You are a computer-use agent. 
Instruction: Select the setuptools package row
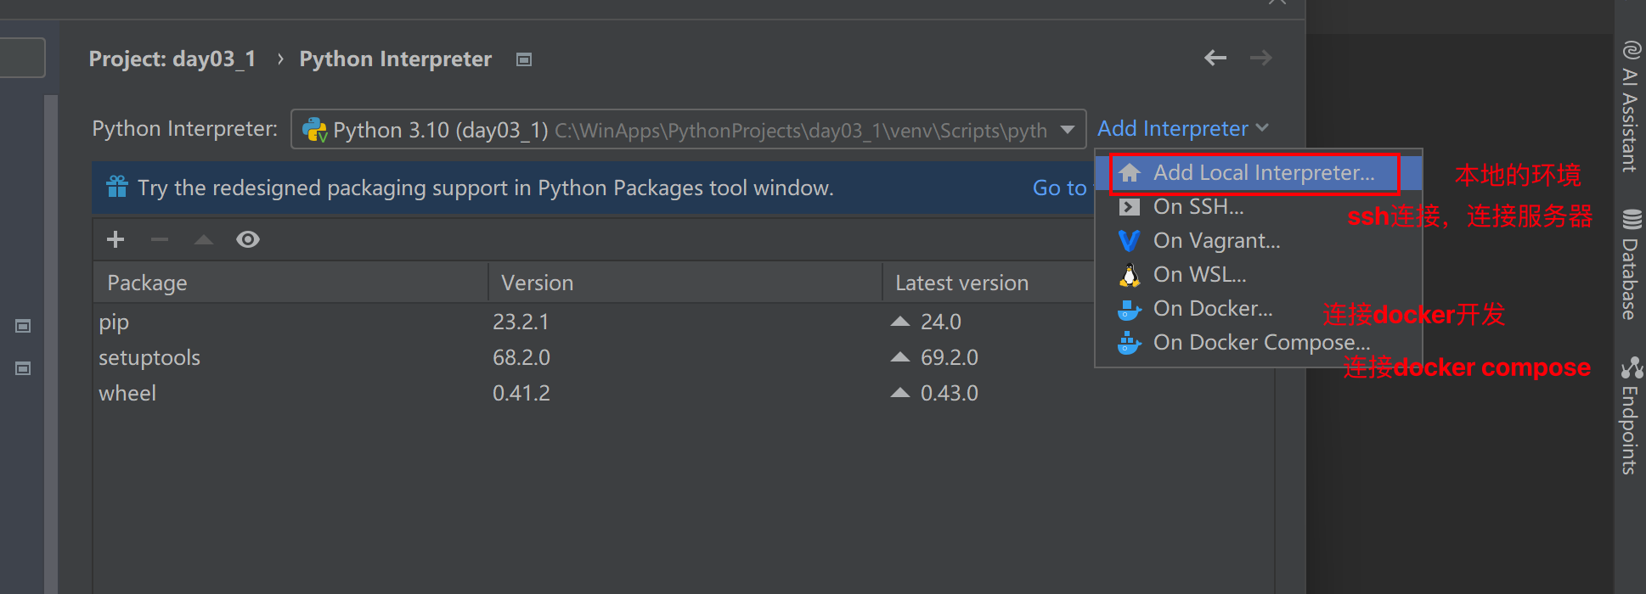(x=149, y=358)
